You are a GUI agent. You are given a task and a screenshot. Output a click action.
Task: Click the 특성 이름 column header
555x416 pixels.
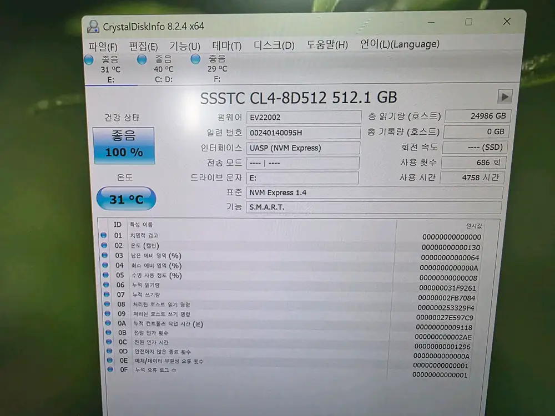pos(141,225)
